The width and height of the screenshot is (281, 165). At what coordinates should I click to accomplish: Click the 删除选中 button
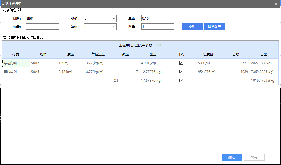[x=214, y=26]
